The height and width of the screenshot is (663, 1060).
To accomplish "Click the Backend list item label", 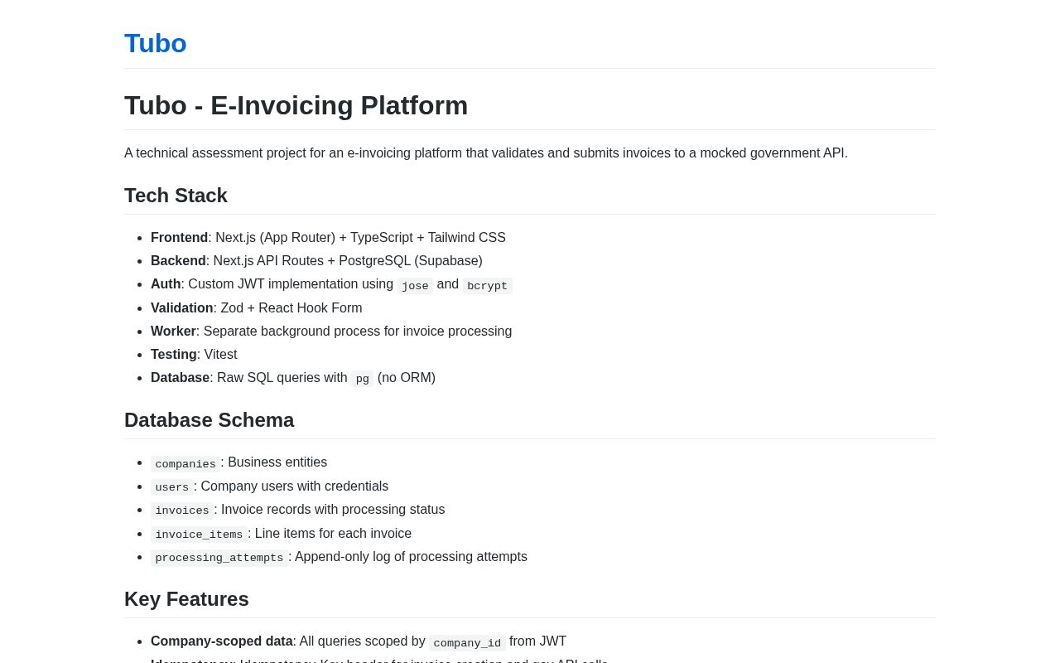I will click(178, 261).
